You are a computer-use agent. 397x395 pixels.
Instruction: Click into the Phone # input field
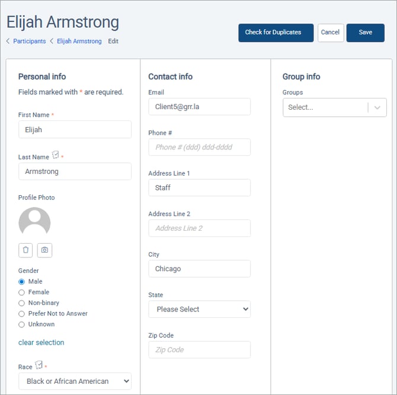click(x=199, y=147)
